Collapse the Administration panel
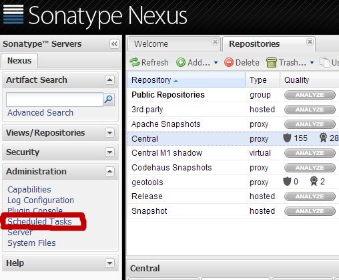Image resolution: width=339 pixels, height=280 pixels. pos(109,172)
